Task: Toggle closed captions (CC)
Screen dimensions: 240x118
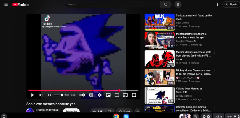Action: coord(91,95)
